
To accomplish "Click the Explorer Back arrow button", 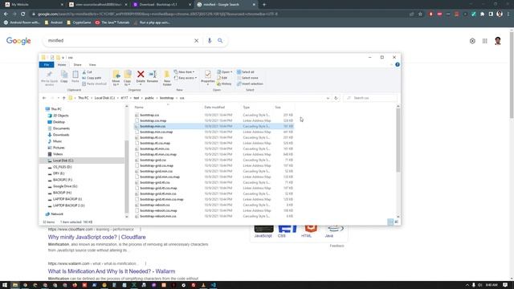I will (x=44, y=98).
